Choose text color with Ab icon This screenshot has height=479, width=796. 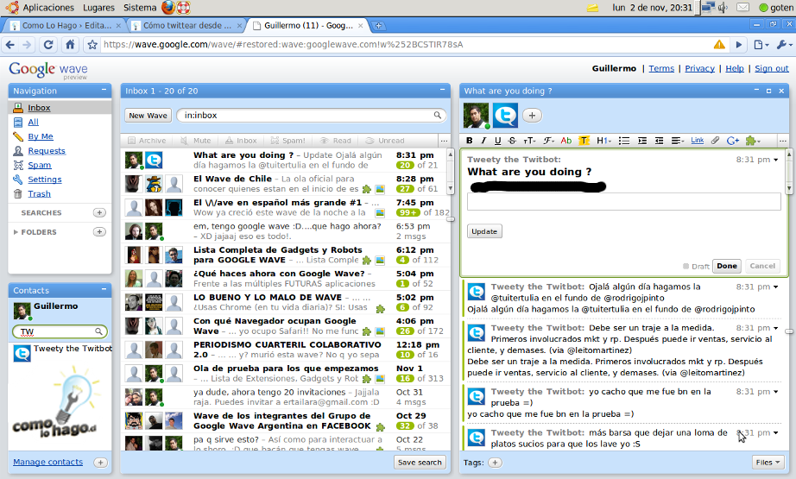(566, 141)
